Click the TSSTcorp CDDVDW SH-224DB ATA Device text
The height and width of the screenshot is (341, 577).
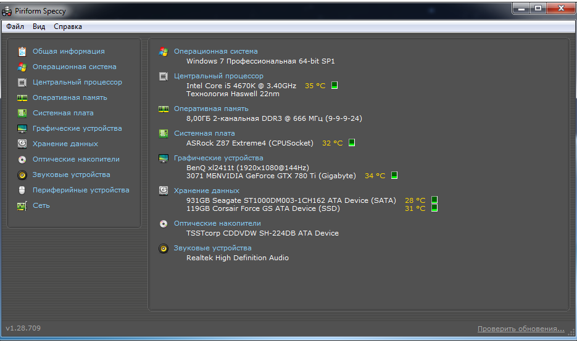[x=262, y=233]
